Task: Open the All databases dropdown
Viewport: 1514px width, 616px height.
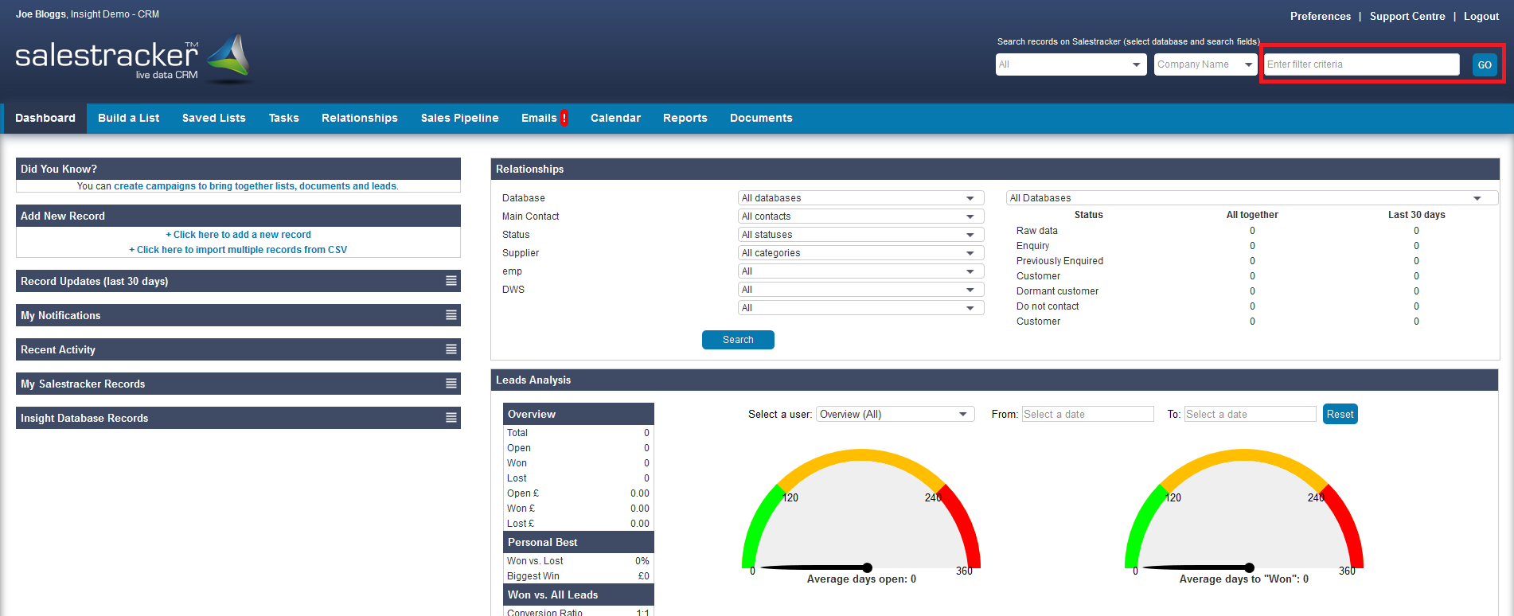Action: pos(860,198)
